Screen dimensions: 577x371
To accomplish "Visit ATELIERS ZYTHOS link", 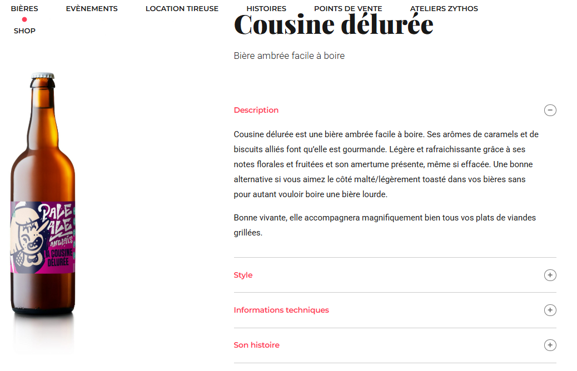I will point(444,8).
